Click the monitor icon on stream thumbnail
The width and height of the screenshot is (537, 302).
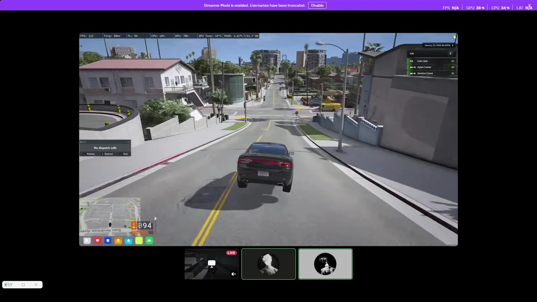[212, 264]
